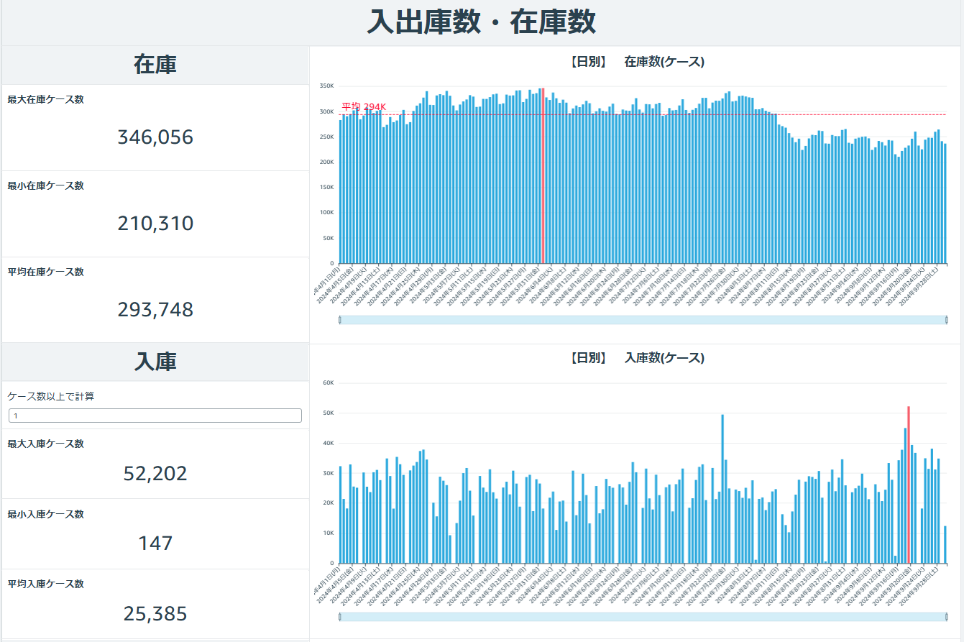Click the middle of 在庫数 range slider track
This screenshot has height=642, width=964.
click(x=643, y=320)
